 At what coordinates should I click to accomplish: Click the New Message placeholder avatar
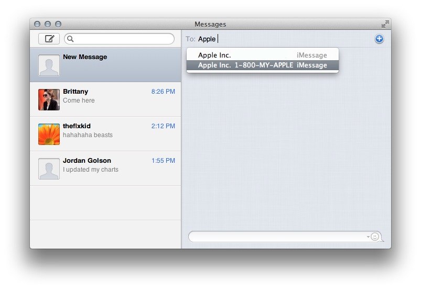coord(49,65)
